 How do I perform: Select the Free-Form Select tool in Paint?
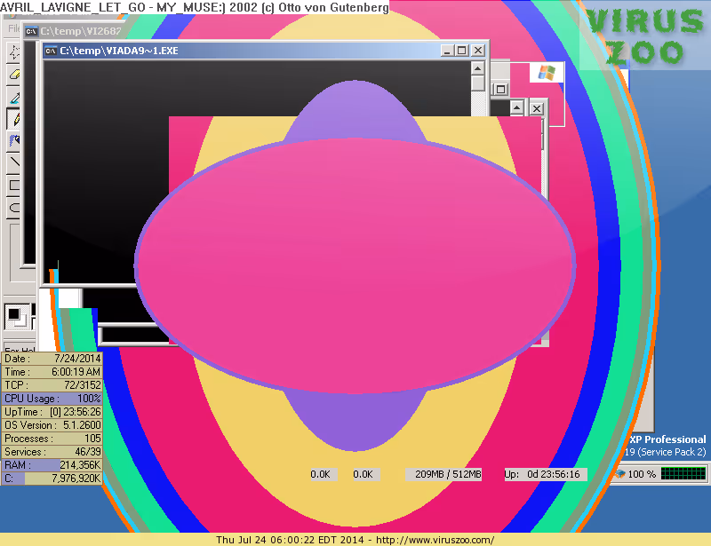coord(14,51)
